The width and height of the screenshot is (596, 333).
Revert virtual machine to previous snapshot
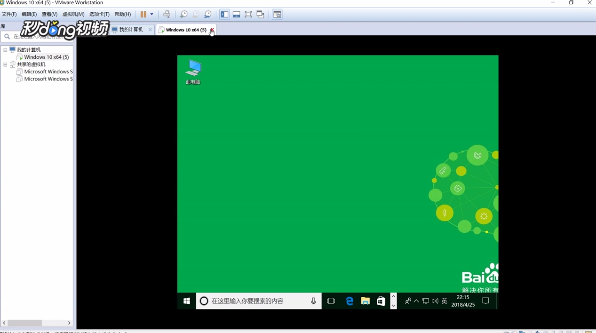point(196,15)
